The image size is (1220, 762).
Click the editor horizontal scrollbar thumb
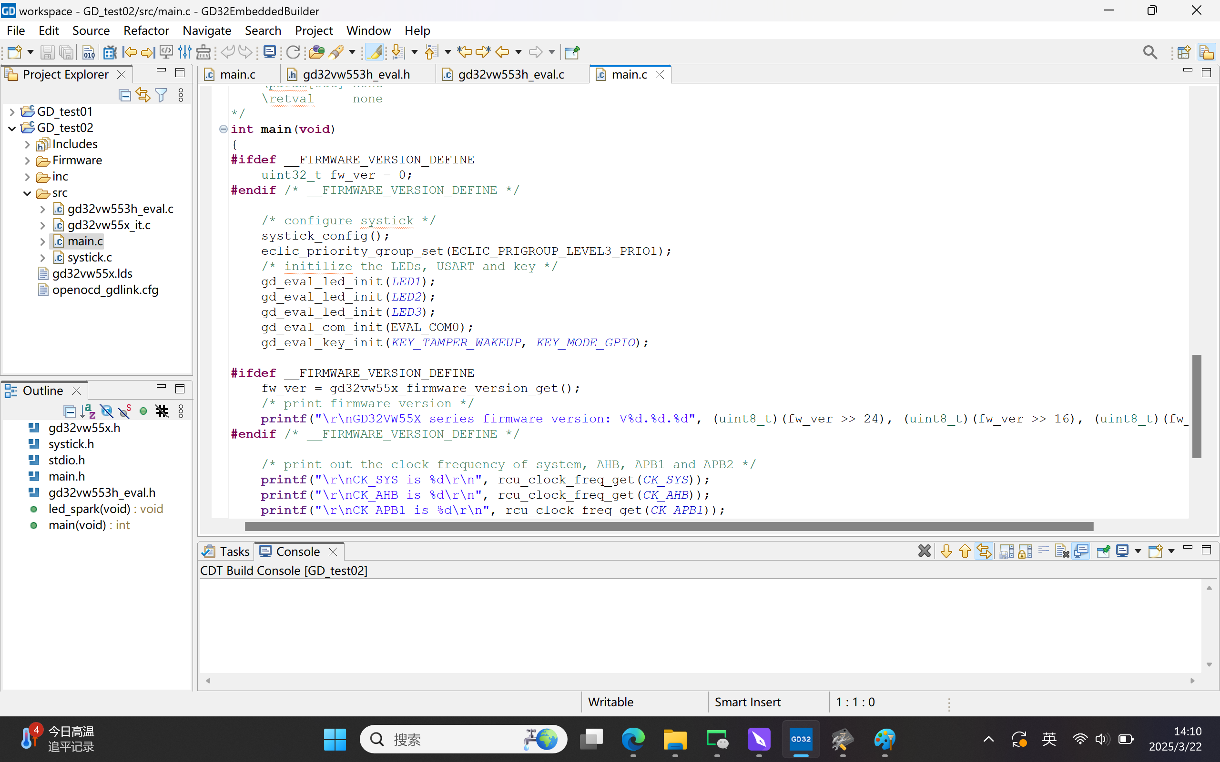click(x=669, y=527)
